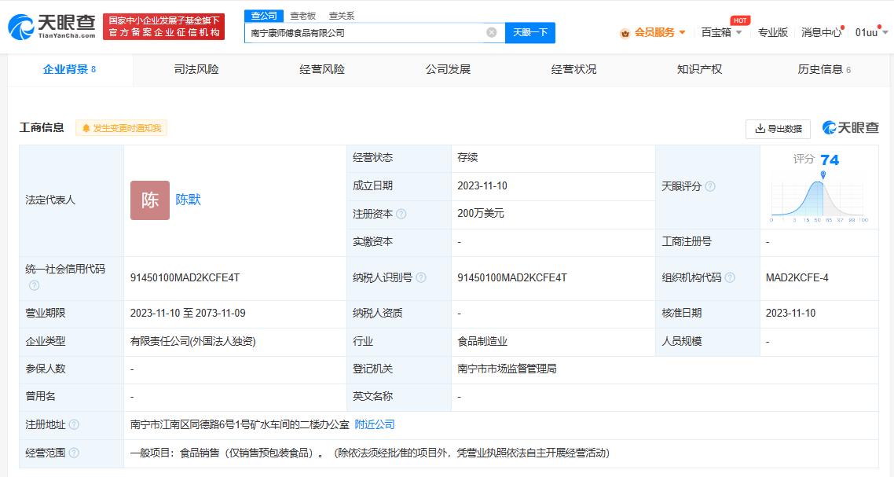
Task: Click help icon next to 注册地址
Action: tap(74, 424)
